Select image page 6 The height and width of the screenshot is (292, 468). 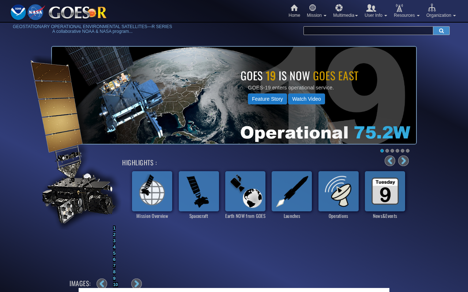(x=114, y=260)
